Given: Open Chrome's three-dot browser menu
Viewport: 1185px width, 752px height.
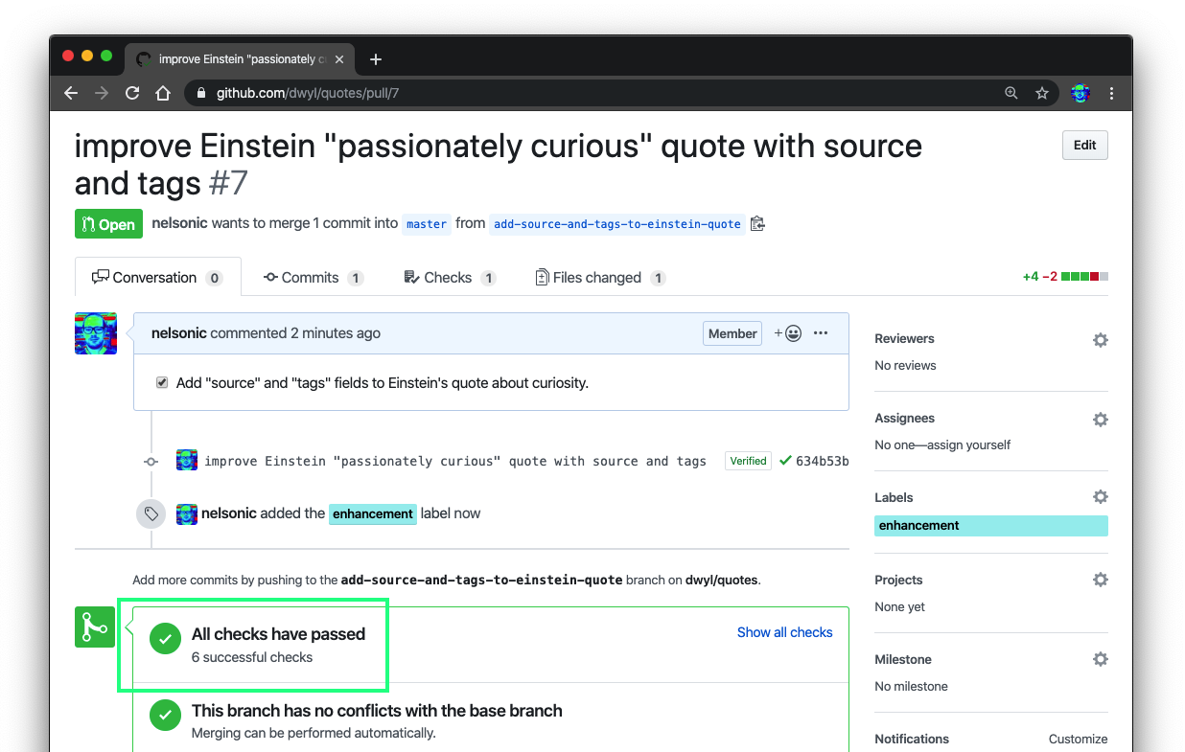Looking at the screenshot, I should [1111, 93].
